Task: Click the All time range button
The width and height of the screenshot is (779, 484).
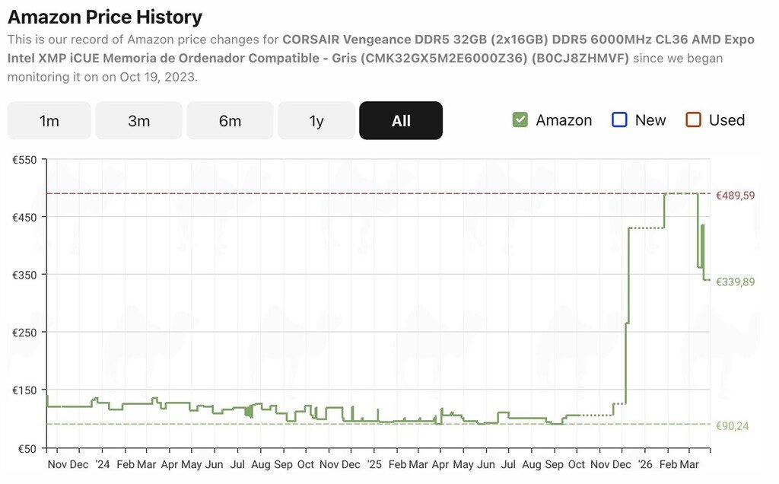Action: (401, 121)
